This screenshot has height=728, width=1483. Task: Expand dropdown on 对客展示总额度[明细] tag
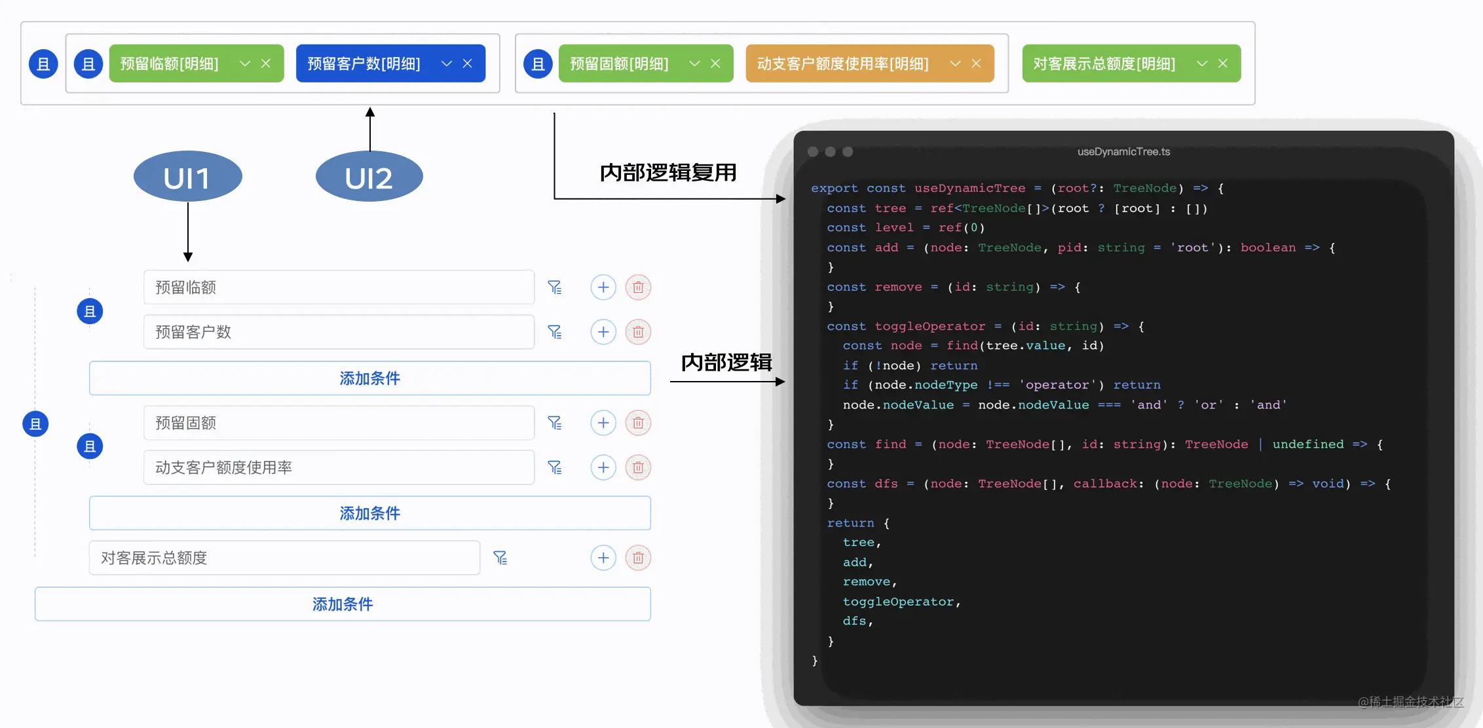pyautogui.click(x=1202, y=64)
